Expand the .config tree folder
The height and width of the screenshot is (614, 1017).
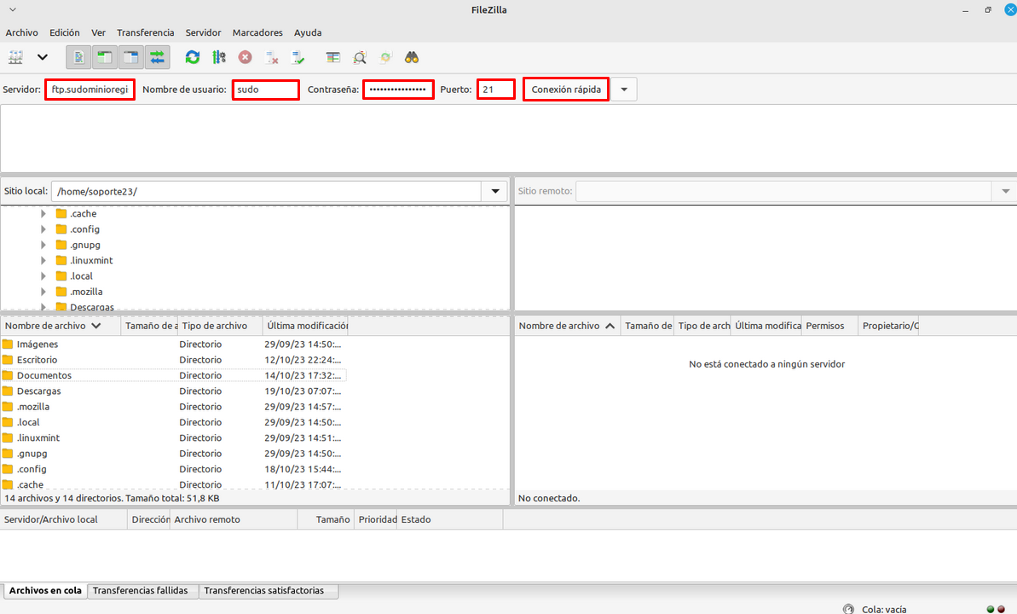pos(43,229)
